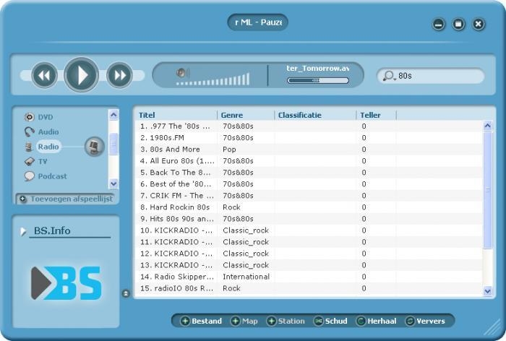Image resolution: width=506 pixels, height=341 pixels.
Task: Click the Map add button
Action: (x=244, y=321)
